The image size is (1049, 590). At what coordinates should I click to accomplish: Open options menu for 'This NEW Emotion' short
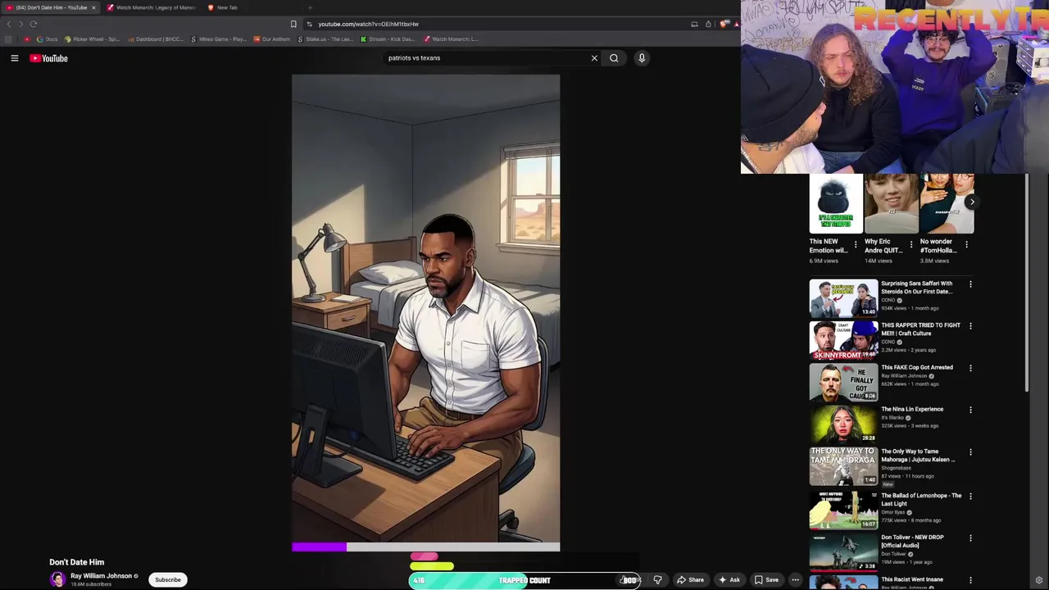coord(856,244)
